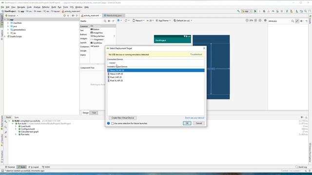Open the Build Variants side tab
The height and width of the screenshot is (175, 312).
coord(2,122)
